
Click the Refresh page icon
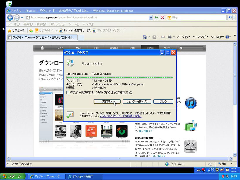[156, 18]
